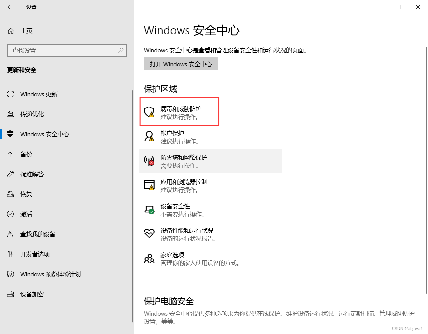428x334 pixels.
Task: Open the 防火墙和网络保护 settings
Action: (210, 161)
